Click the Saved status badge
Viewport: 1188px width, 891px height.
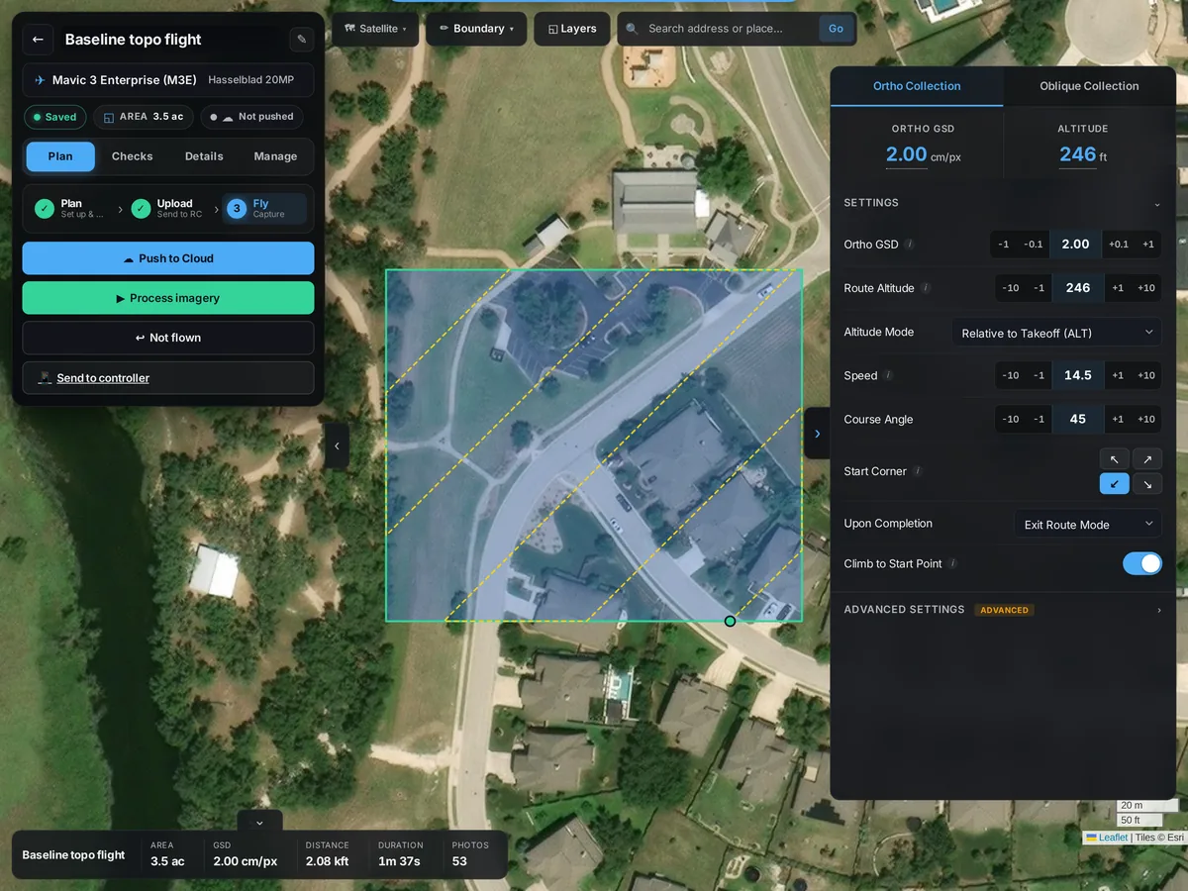(54, 117)
